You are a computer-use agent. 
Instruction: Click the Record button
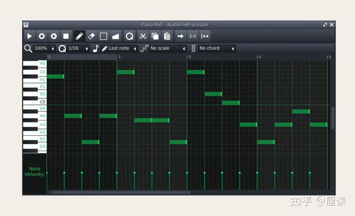[x=41, y=36]
